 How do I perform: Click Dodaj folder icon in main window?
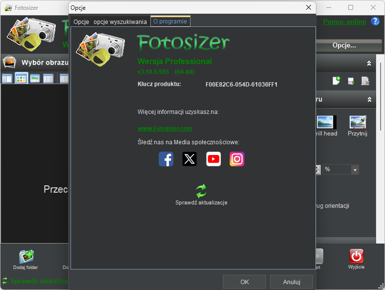pos(26,256)
